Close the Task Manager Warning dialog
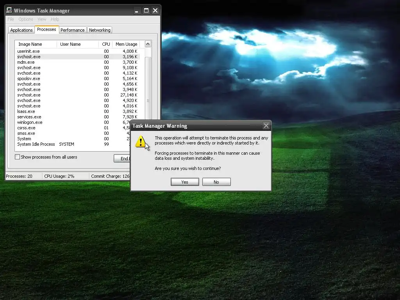 (266, 125)
